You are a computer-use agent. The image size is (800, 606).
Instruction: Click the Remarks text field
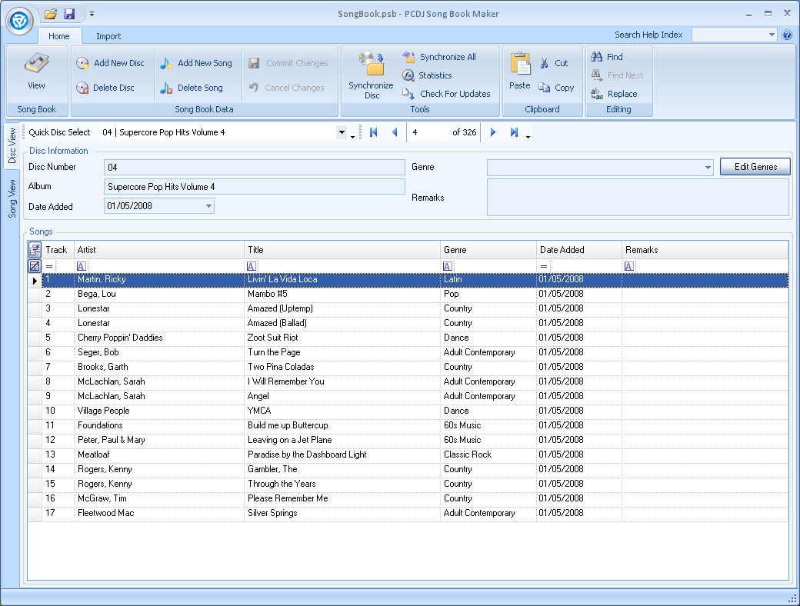[x=638, y=198]
